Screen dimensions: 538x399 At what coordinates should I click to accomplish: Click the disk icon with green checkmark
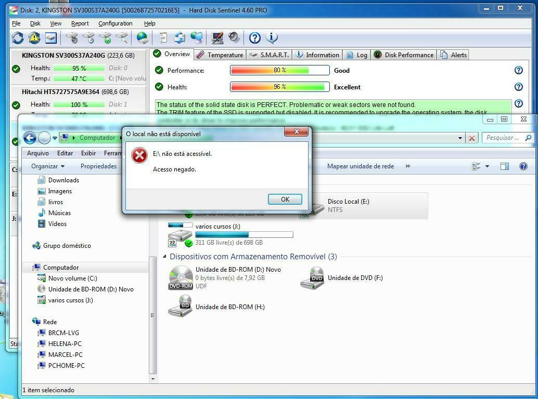point(105,38)
